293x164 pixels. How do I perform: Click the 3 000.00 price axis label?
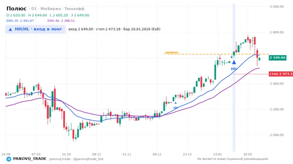277,6
